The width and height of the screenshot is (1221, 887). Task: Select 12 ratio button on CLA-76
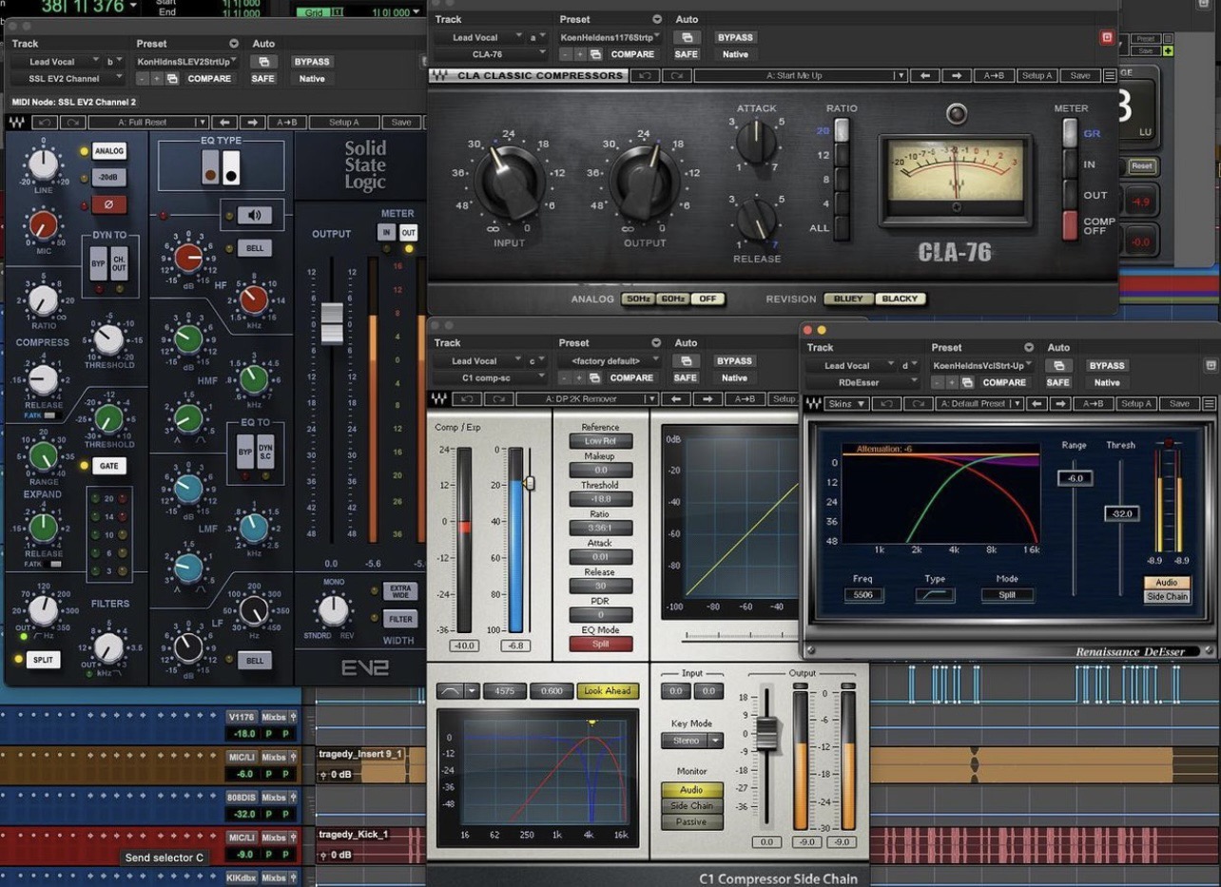click(841, 154)
